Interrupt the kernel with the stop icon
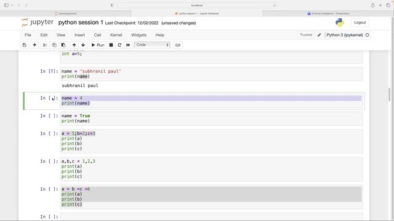The image size is (394, 221). pos(111,45)
